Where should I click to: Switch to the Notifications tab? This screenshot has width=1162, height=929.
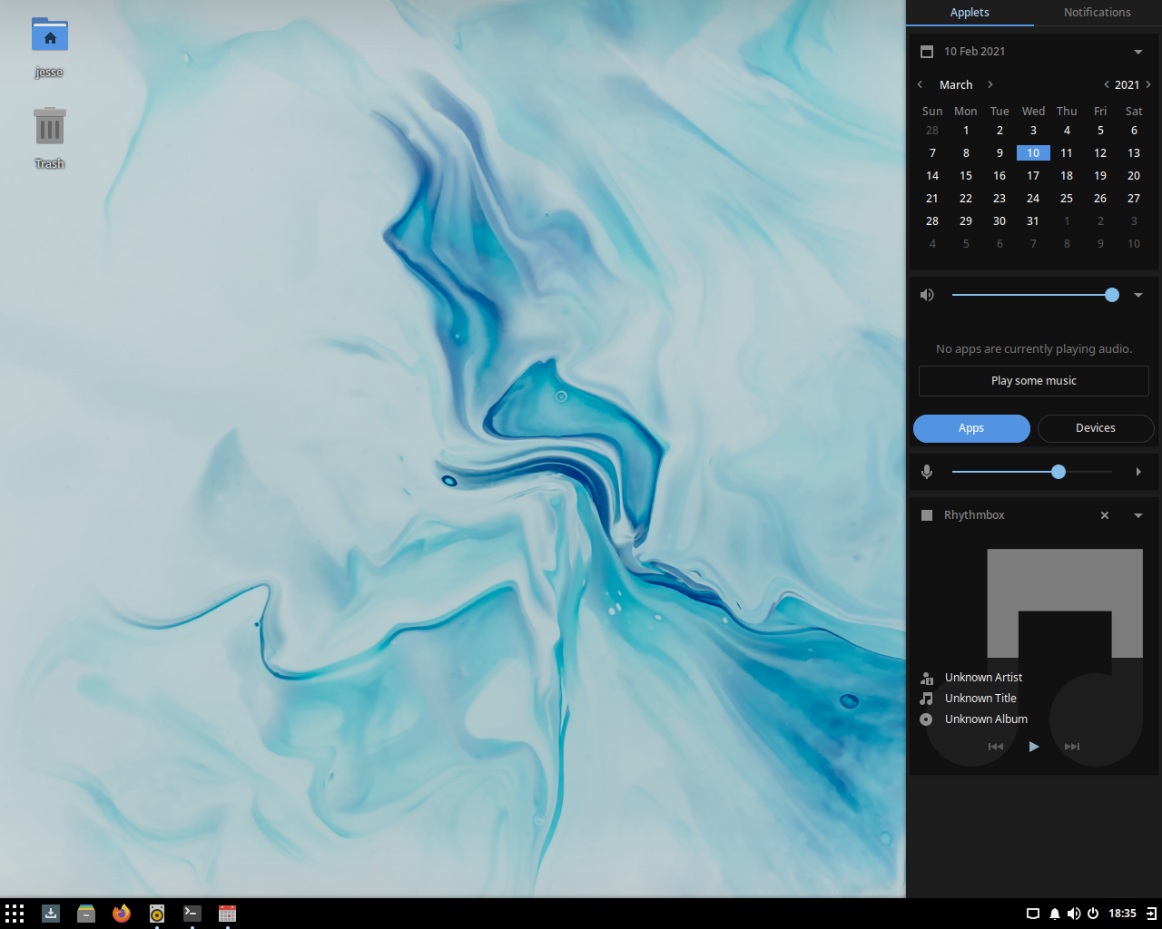(1098, 13)
